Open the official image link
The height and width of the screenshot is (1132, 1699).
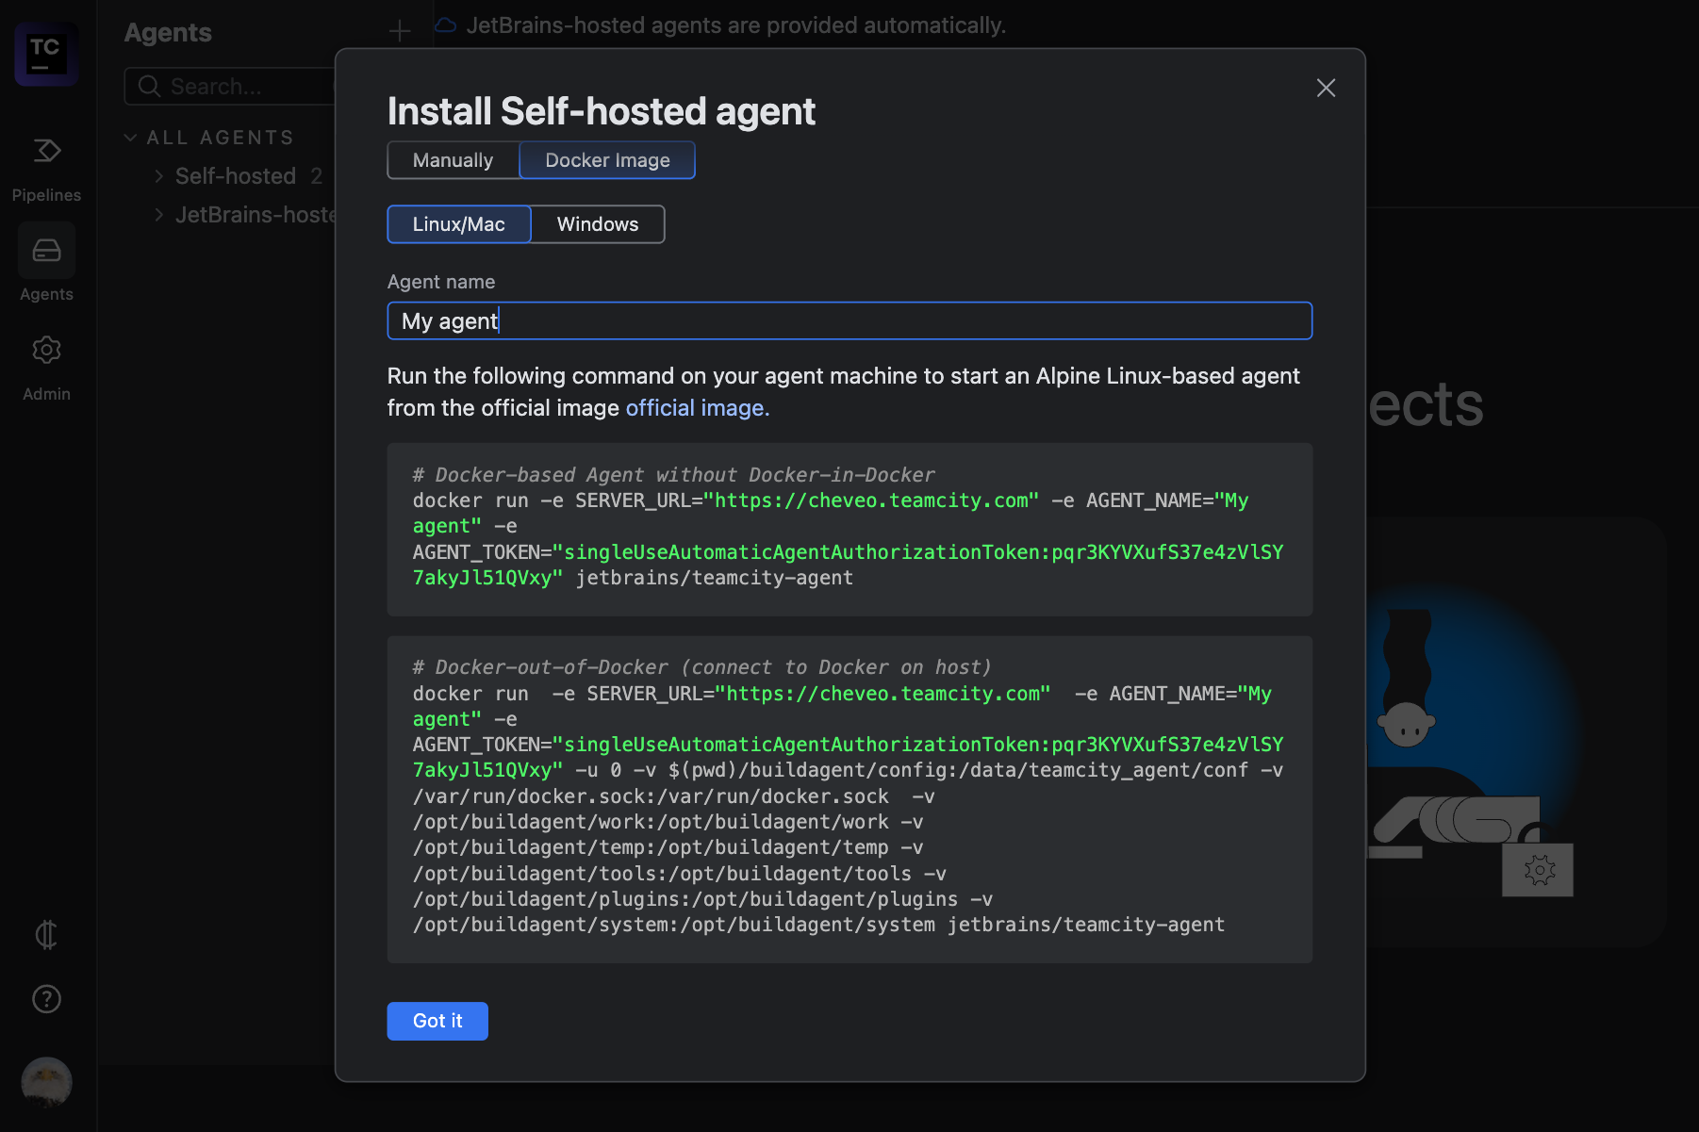697,408
